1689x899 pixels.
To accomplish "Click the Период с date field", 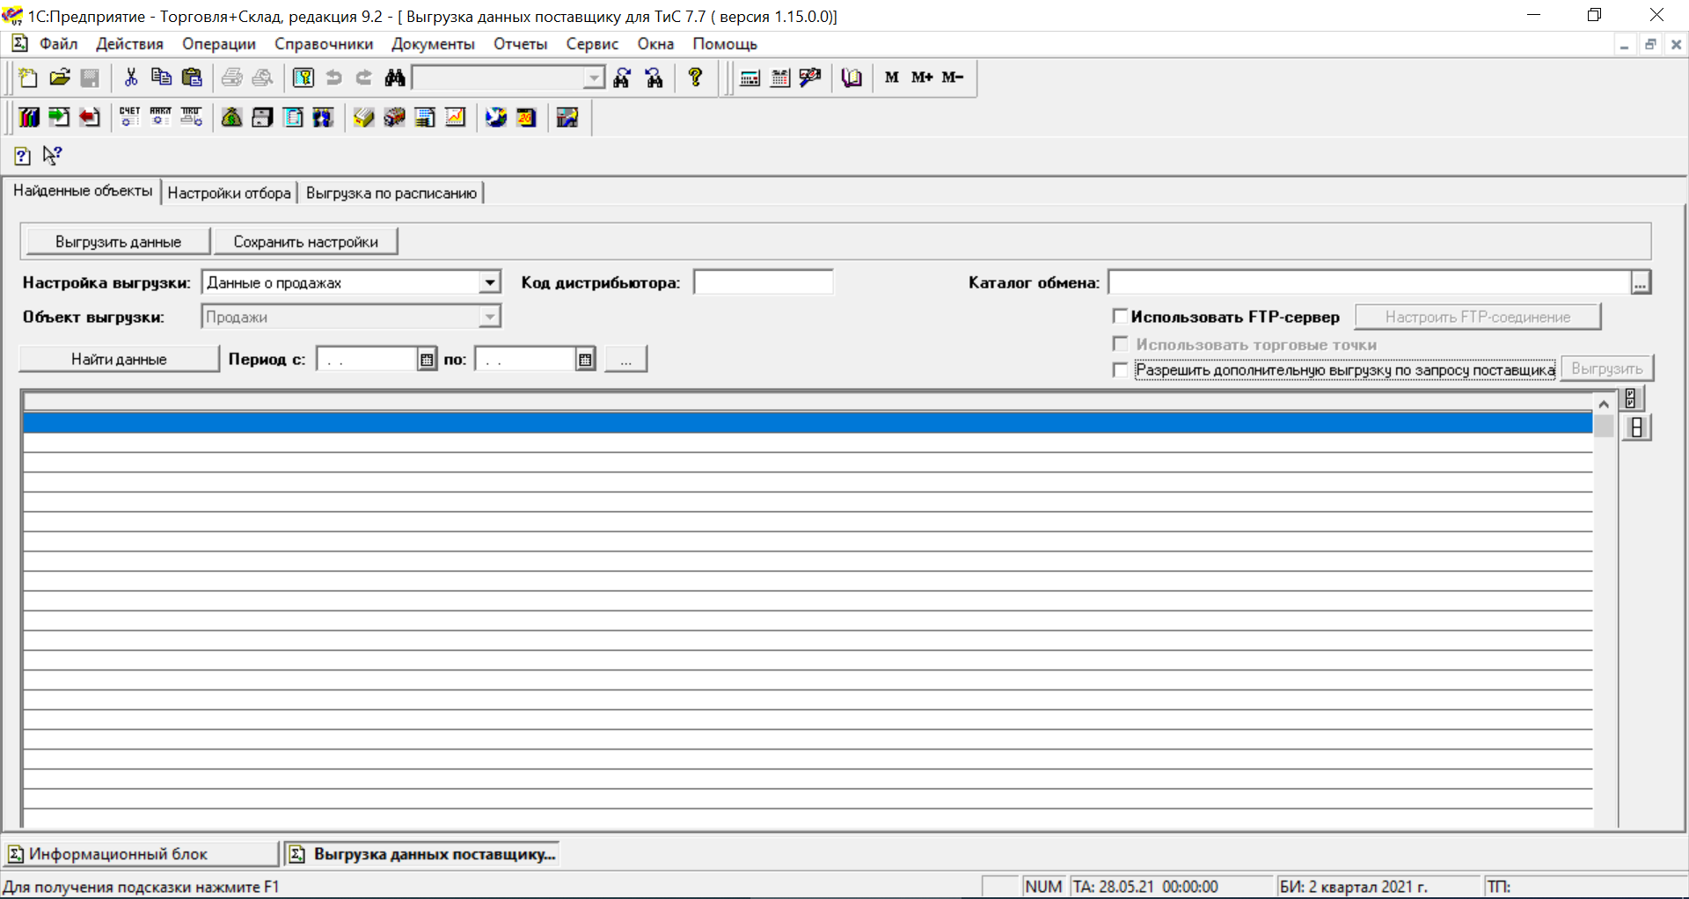I will click(367, 359).
